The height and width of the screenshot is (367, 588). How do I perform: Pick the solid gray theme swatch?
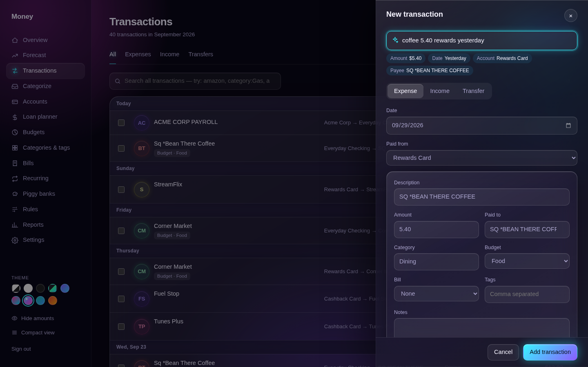point(28,288)
